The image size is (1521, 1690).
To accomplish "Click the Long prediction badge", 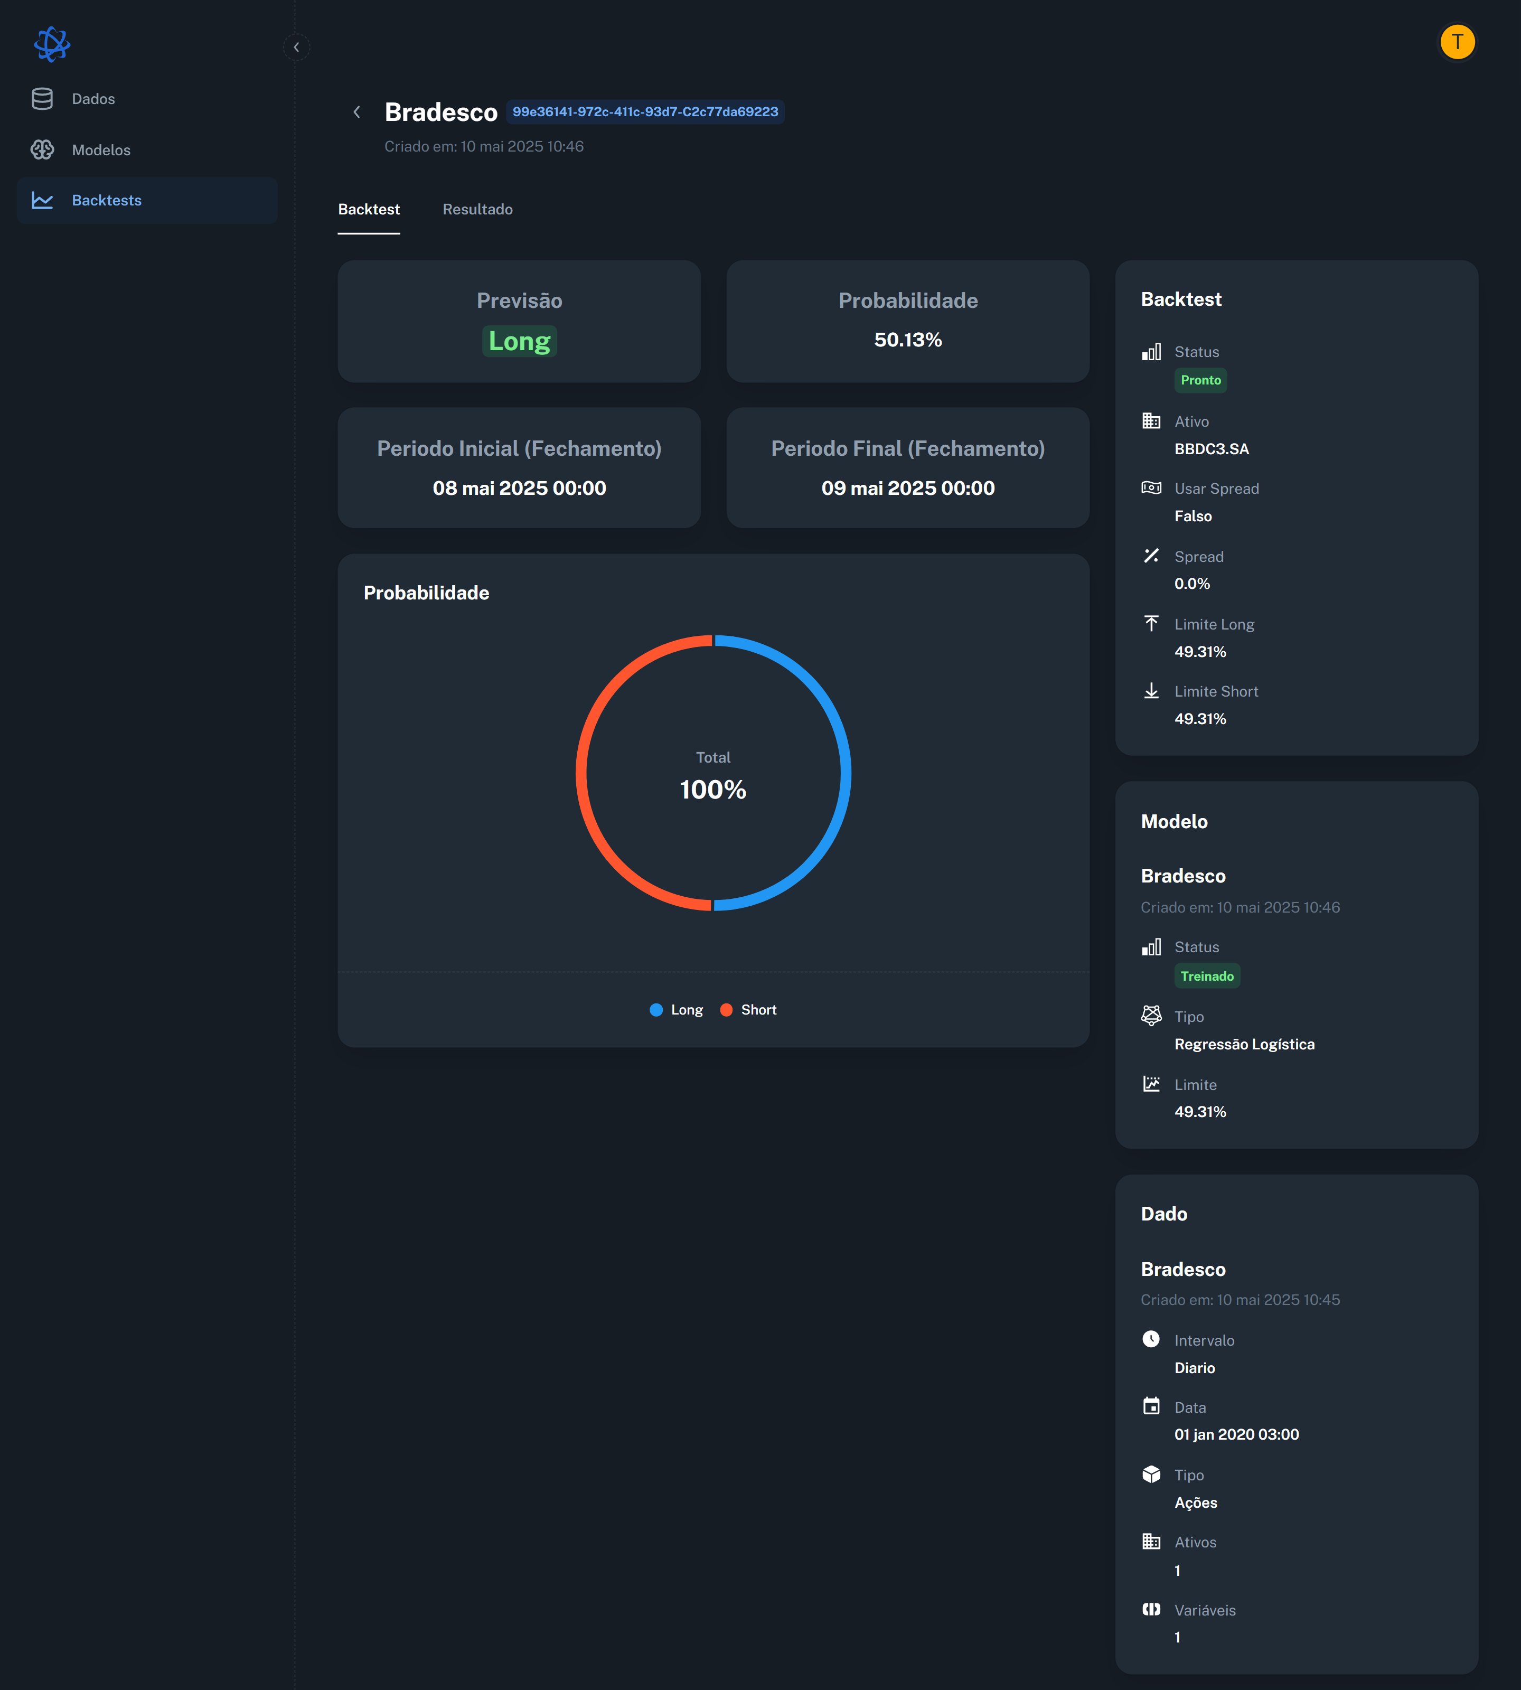I will coord(519,341).
